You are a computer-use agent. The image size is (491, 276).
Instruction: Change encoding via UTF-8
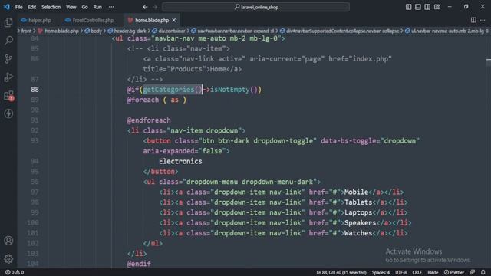400,272
